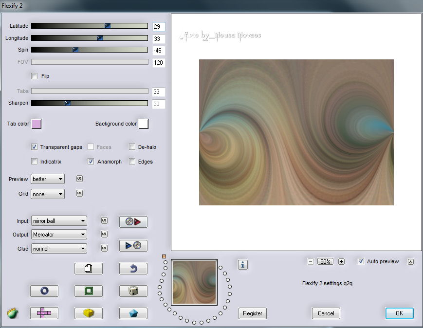Confirm with the OK button

tap(399, 313)
